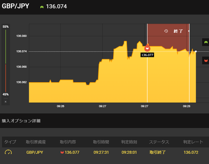Click the red down-arrow Low button
The height and width of the screenshot is (164, 209).
[206, 60]
